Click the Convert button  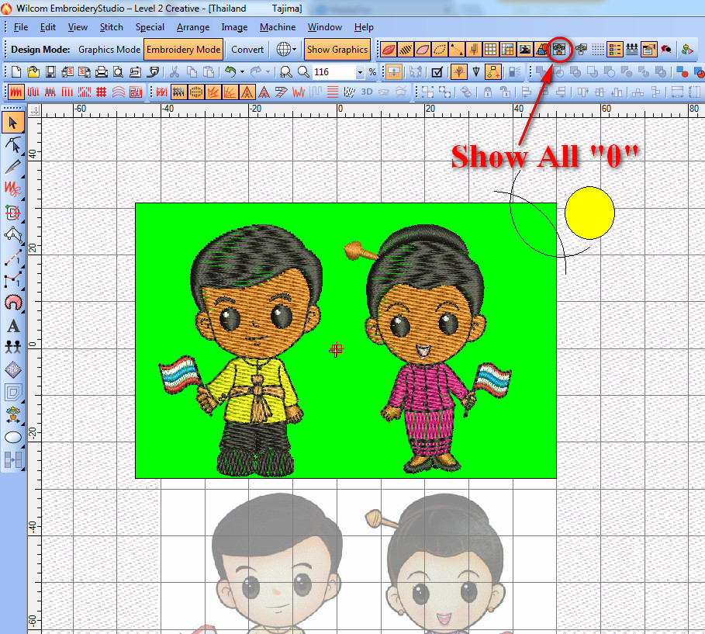[x=247, y=50]
